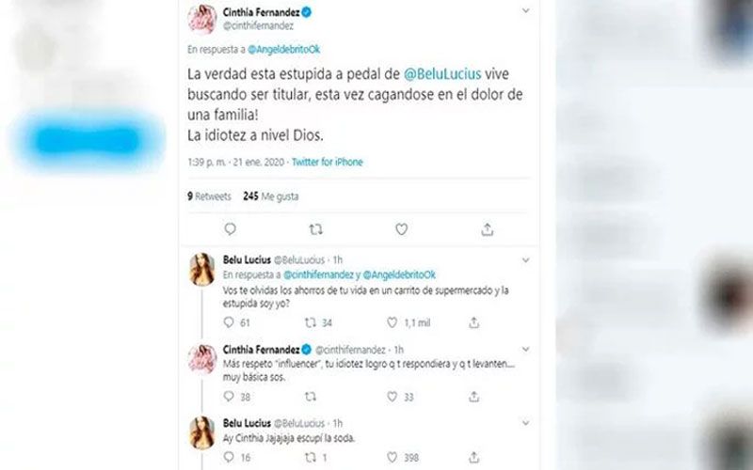
Task: Open chevron menu on 'Ay Cinthia' tweet
Action: 526,423
